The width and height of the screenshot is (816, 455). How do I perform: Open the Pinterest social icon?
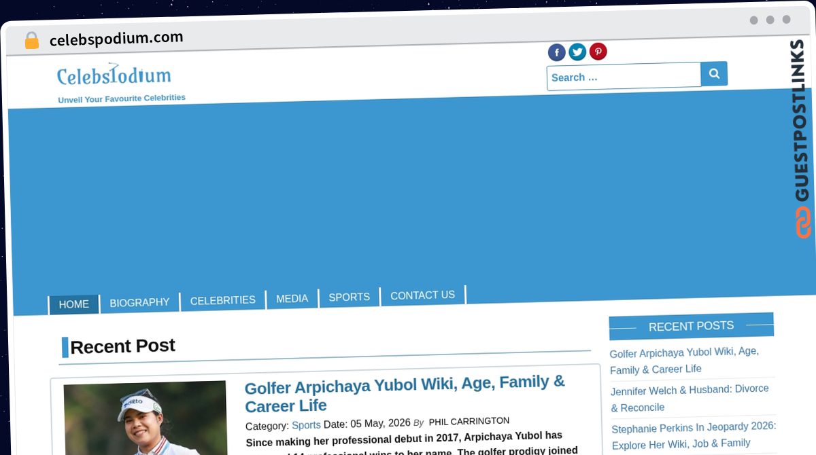click(598, 52)
